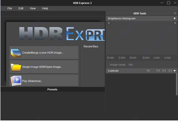Open the File menu

(10, 8)
